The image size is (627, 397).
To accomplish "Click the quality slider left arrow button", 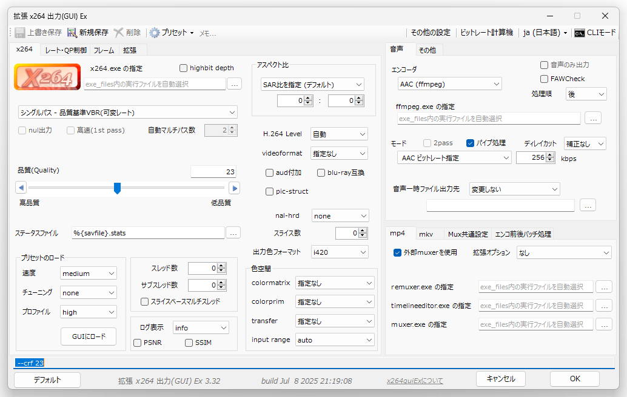I will pos(21,188).
